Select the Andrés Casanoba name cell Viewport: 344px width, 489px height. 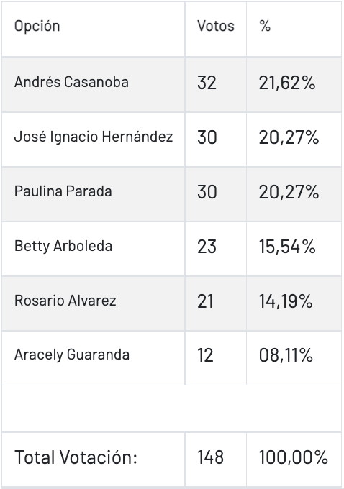pyautogui.click(x=94, y=85)
